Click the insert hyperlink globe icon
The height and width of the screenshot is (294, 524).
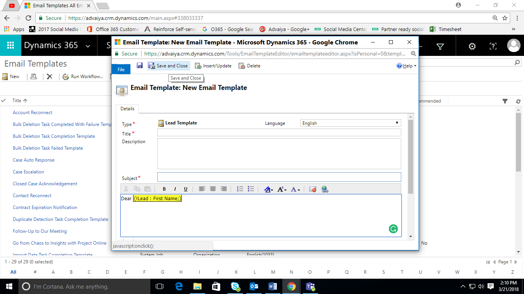tap(325, 189)
